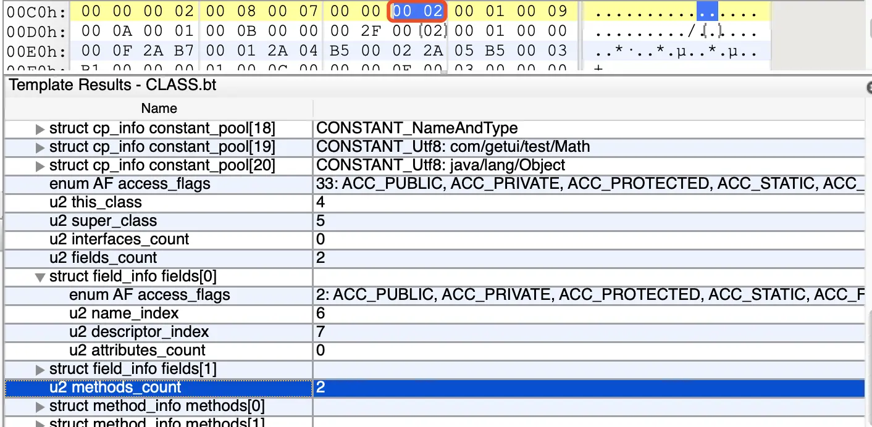
Task: Select the u2 attributes_count row
Action: (435, 350)
